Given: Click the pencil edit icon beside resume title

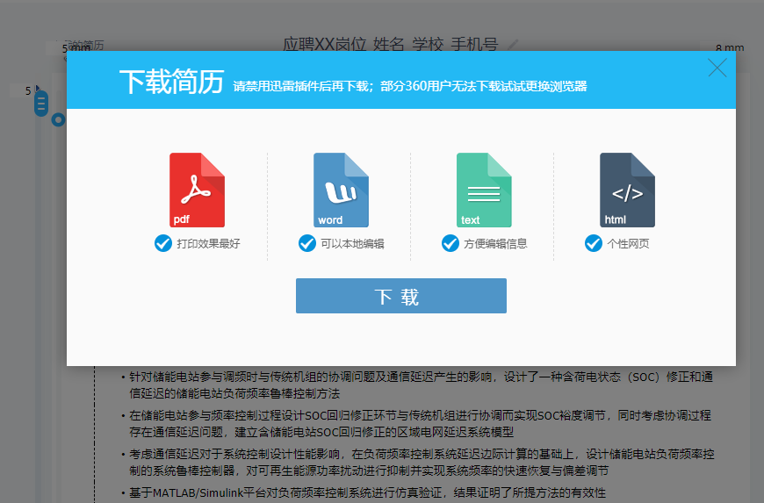Looking at the screenshot, I should tap(513, 44).
